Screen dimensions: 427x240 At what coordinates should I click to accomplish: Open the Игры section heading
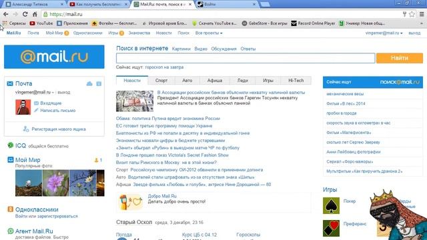click(x=330, y=189)
